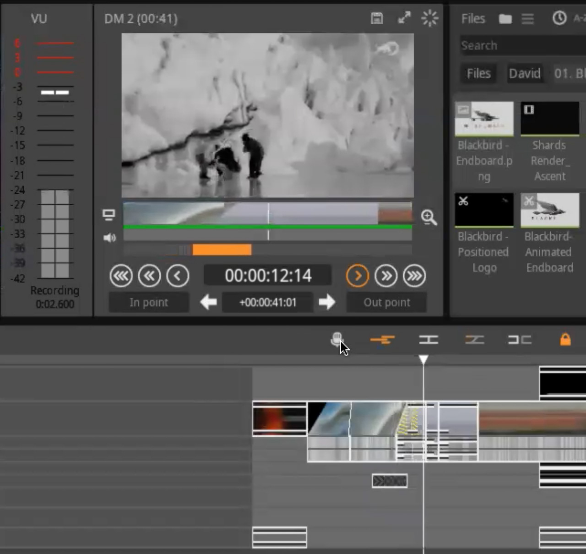Jump back with the triple rewind button

pyautogui.click(x=121, y=276)
